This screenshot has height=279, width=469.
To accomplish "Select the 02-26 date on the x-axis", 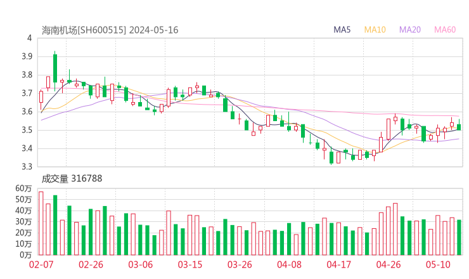I will tap(91, 264).
